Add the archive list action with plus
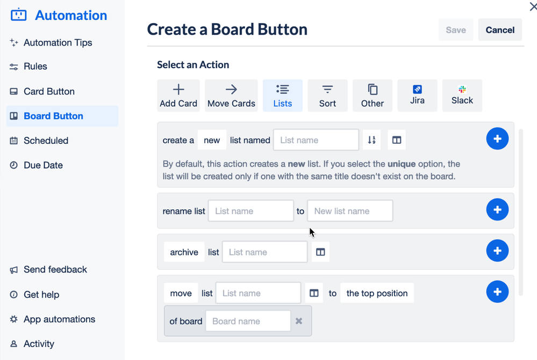 tap(497, 251)
